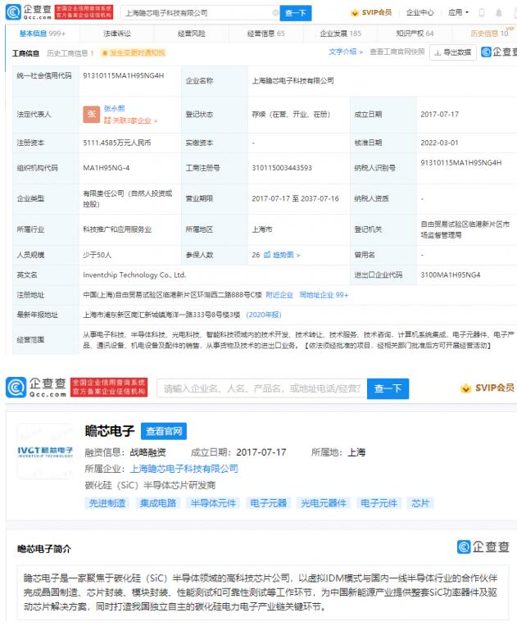The image size is (517, 626).
Task: Open 附近企业 link
Action: (x=279, y=295)
